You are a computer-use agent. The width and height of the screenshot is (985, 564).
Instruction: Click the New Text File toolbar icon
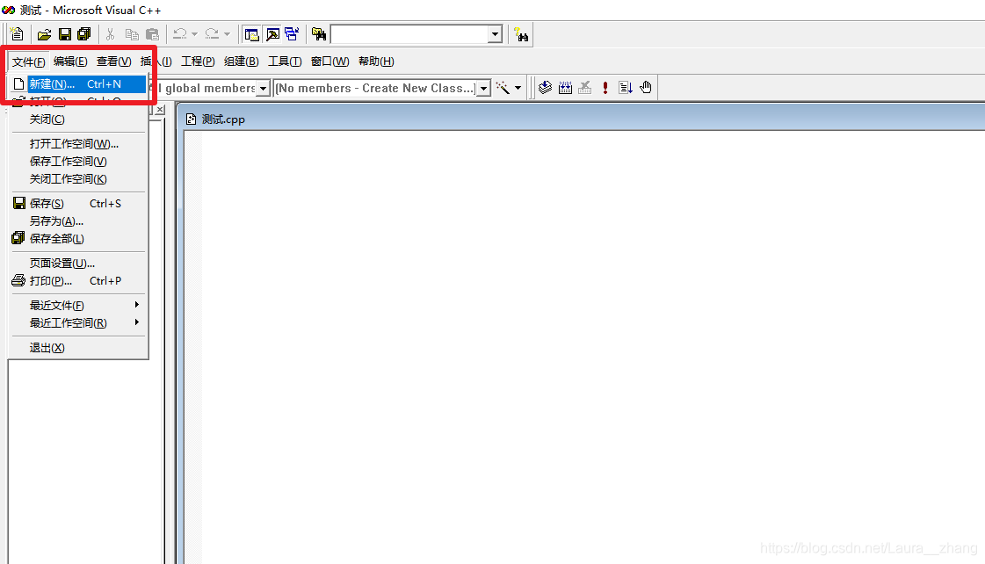[x=17, y=34]
